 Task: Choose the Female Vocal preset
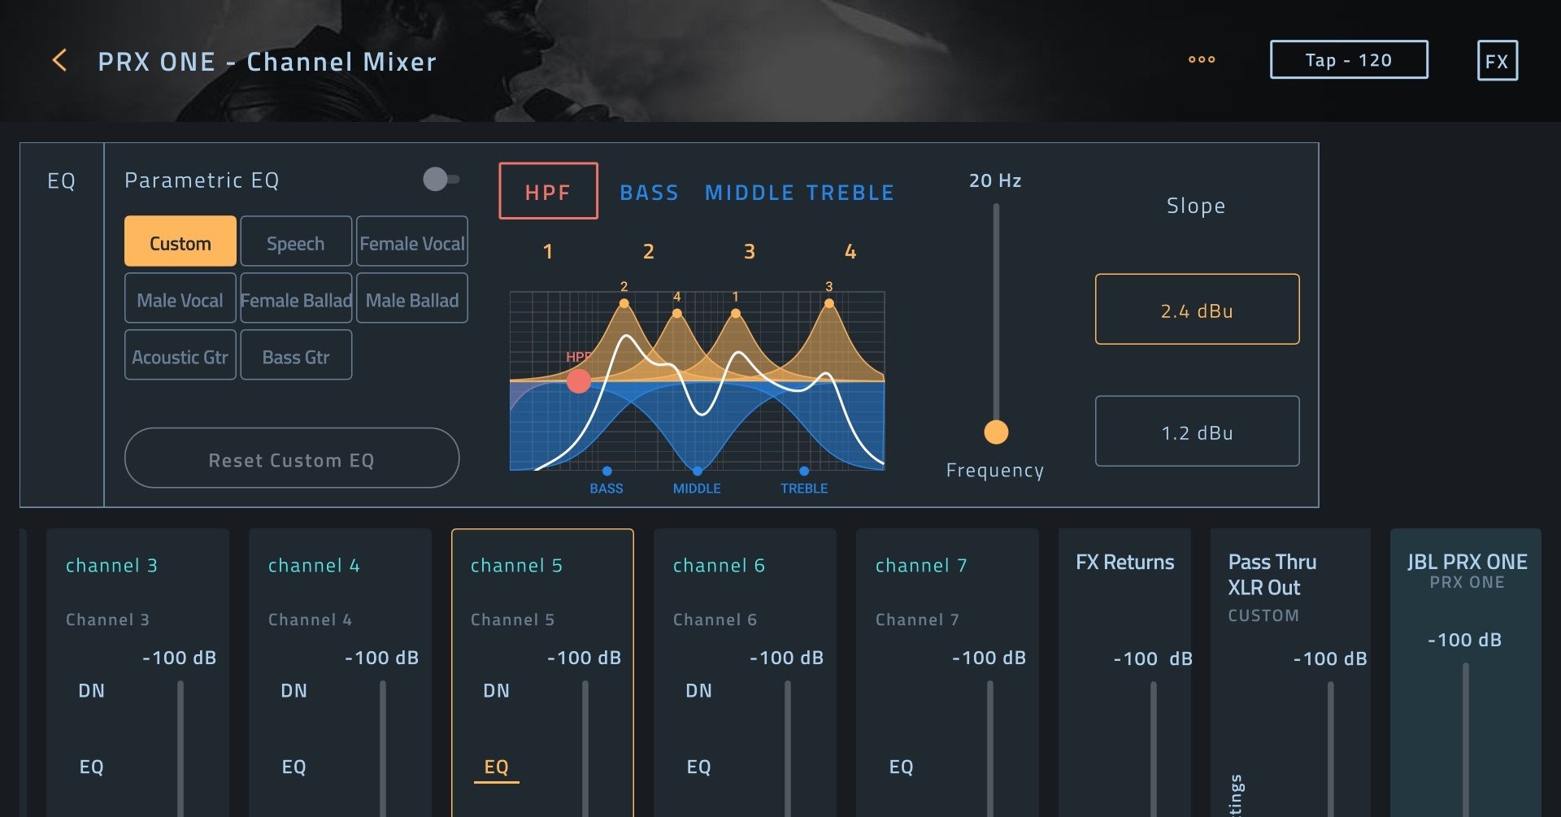412,241
